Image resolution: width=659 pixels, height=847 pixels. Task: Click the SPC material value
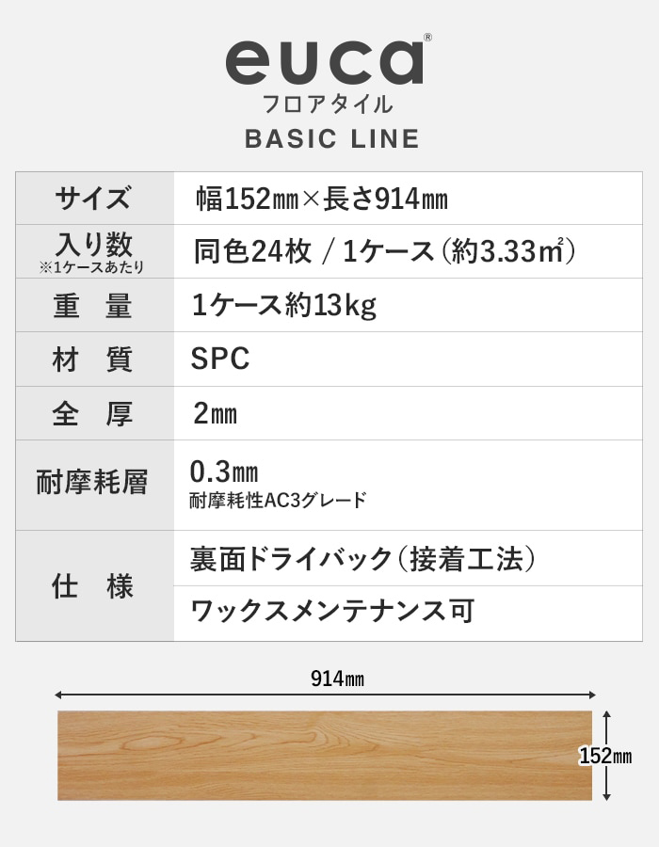[x=219, y=360]
